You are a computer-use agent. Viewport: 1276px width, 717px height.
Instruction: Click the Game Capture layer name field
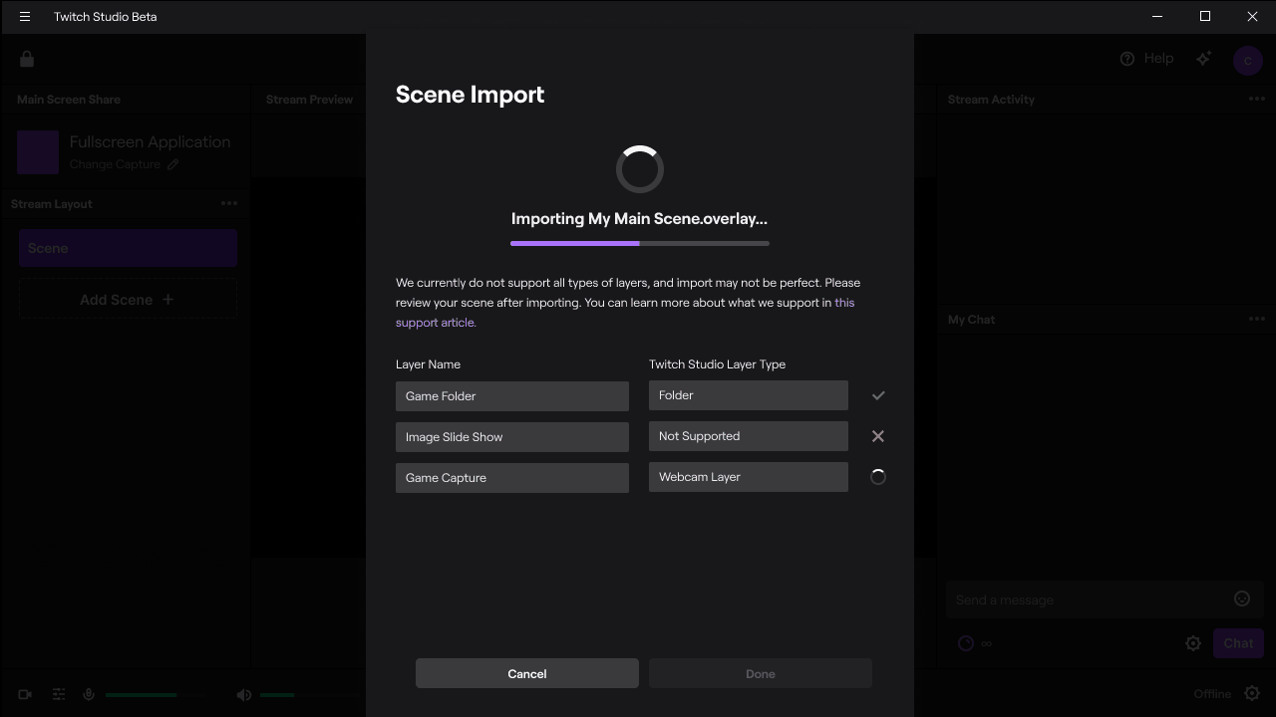512,478
